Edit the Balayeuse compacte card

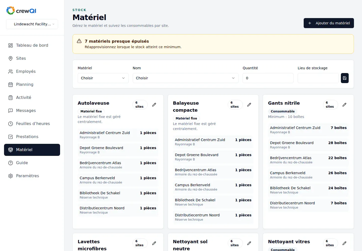[x=249, y=105]
